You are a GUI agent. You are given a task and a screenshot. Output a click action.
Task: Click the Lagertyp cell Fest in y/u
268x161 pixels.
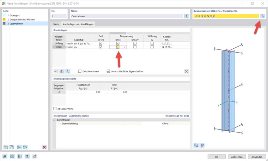(x=79, y=47)
